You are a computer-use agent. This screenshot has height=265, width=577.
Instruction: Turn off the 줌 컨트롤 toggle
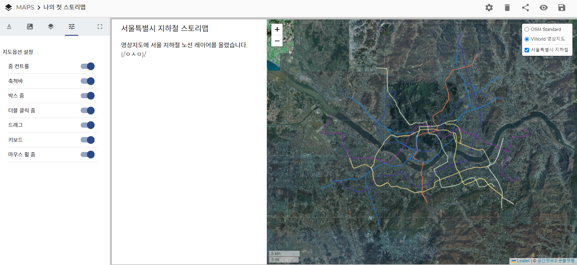(x=88, y=66)
